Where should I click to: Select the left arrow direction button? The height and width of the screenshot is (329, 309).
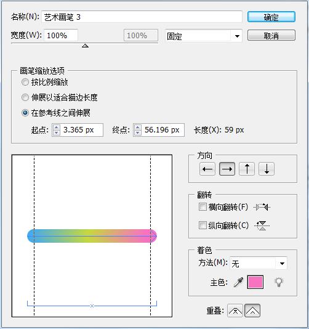(207, 169)
